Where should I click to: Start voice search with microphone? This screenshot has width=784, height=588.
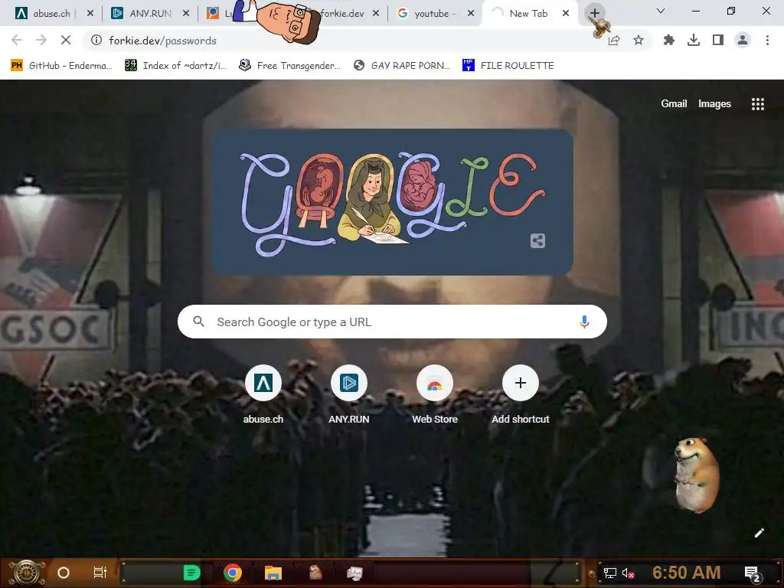point(584,322)
